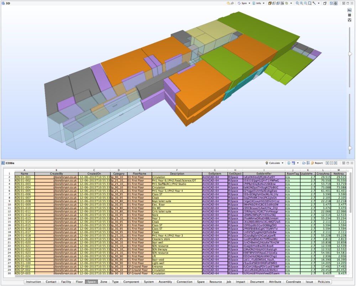Switch to the Zone sheet tab
This screenshot has height=286, width=356.
(x=104, y=282)
